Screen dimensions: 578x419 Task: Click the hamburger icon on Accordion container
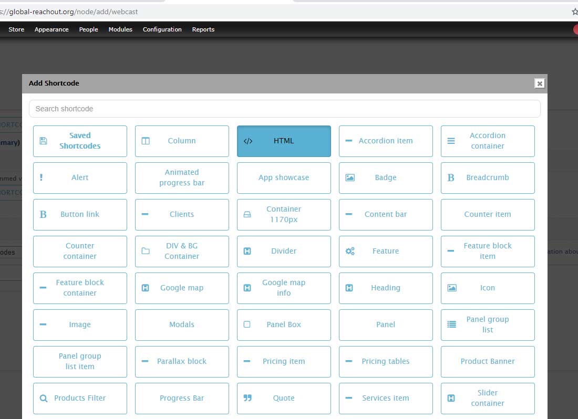pos(451,141)
